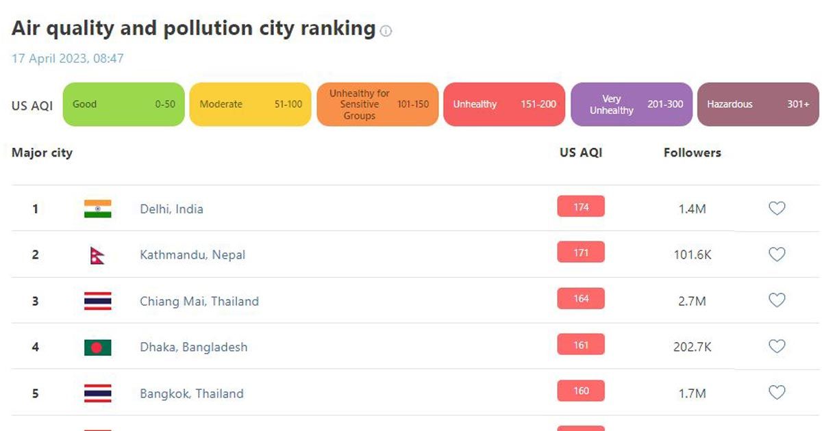Viewport: 822px width, 431px height.
Task: Select the green Good 0-50 swatch
Action: point(124,105)
